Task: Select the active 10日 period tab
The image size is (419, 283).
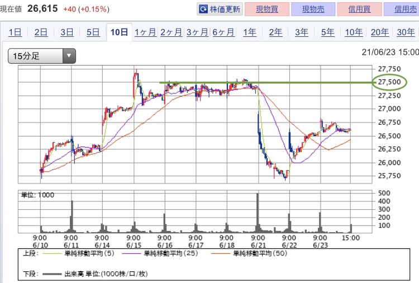Action: coord(119,32)
